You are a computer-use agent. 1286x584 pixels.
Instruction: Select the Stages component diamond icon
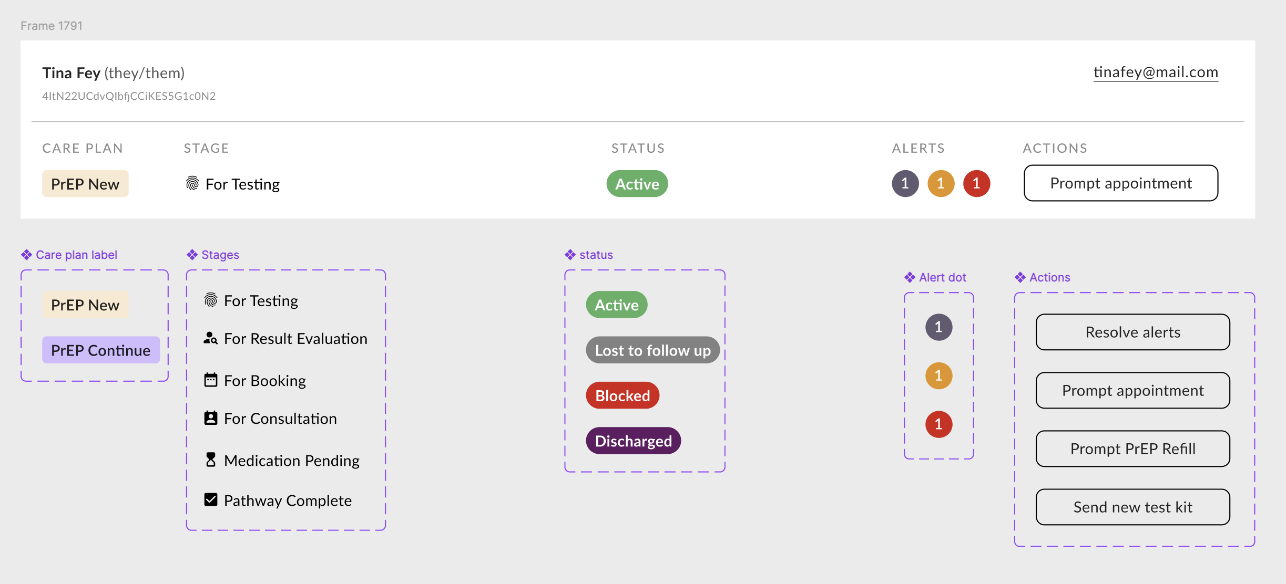pyautogui.click(x=192, y=255)
